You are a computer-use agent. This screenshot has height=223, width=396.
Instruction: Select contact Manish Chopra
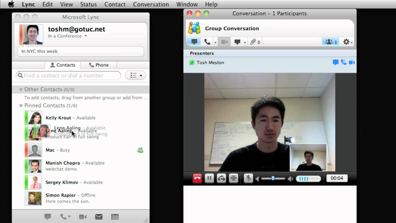[x=80, y=166]
